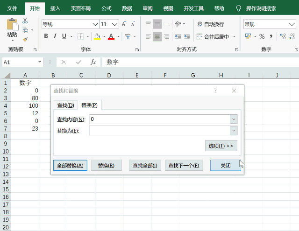Apply the red font color swatch
Image resolution: width=299 pixels, height=231 pixels.
click(x=111, y=36)
